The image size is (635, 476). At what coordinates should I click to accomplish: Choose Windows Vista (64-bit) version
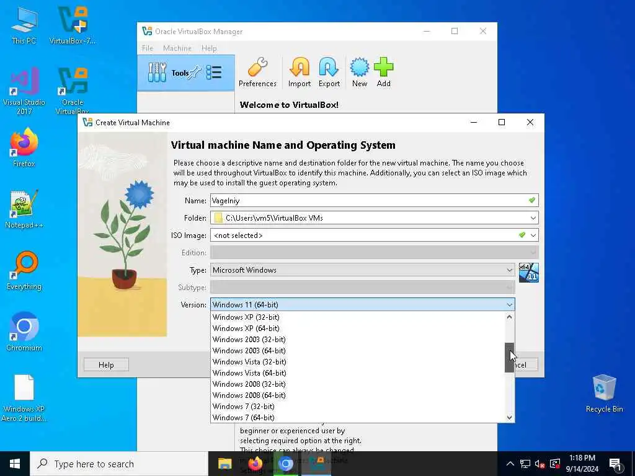pos(358,372)
